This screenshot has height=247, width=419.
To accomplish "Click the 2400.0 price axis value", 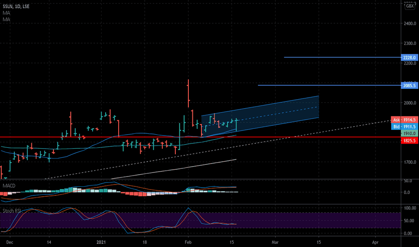I will pyautogui.click(x=410, y=23).
